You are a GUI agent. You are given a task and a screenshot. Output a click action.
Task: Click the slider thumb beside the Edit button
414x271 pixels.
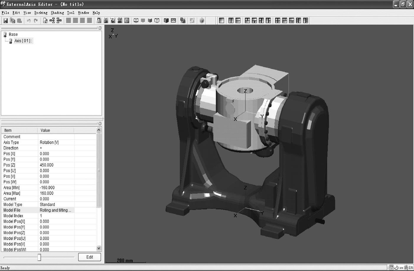pyautogui.click(x=39, y=257)
